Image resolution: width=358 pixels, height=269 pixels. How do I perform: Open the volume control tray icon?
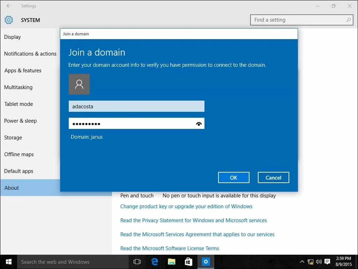pyautogui.click(x=319, y=262)
